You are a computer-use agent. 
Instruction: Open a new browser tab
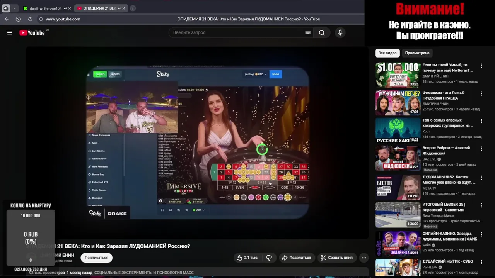pyautogui.click(x=133, y=8)
